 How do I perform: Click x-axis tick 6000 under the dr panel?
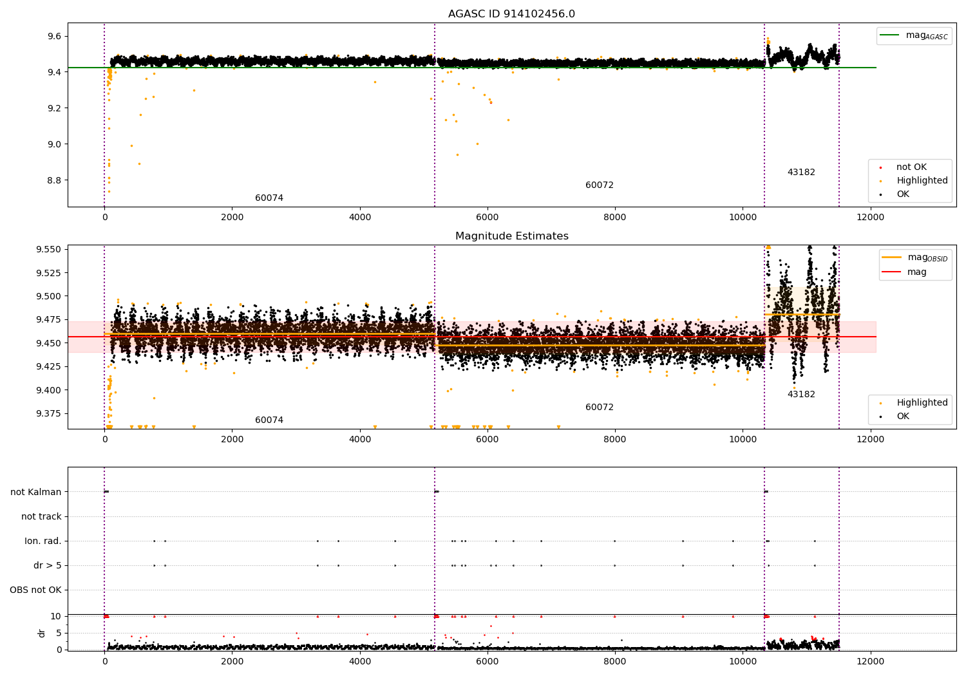[x=488, y=661]
